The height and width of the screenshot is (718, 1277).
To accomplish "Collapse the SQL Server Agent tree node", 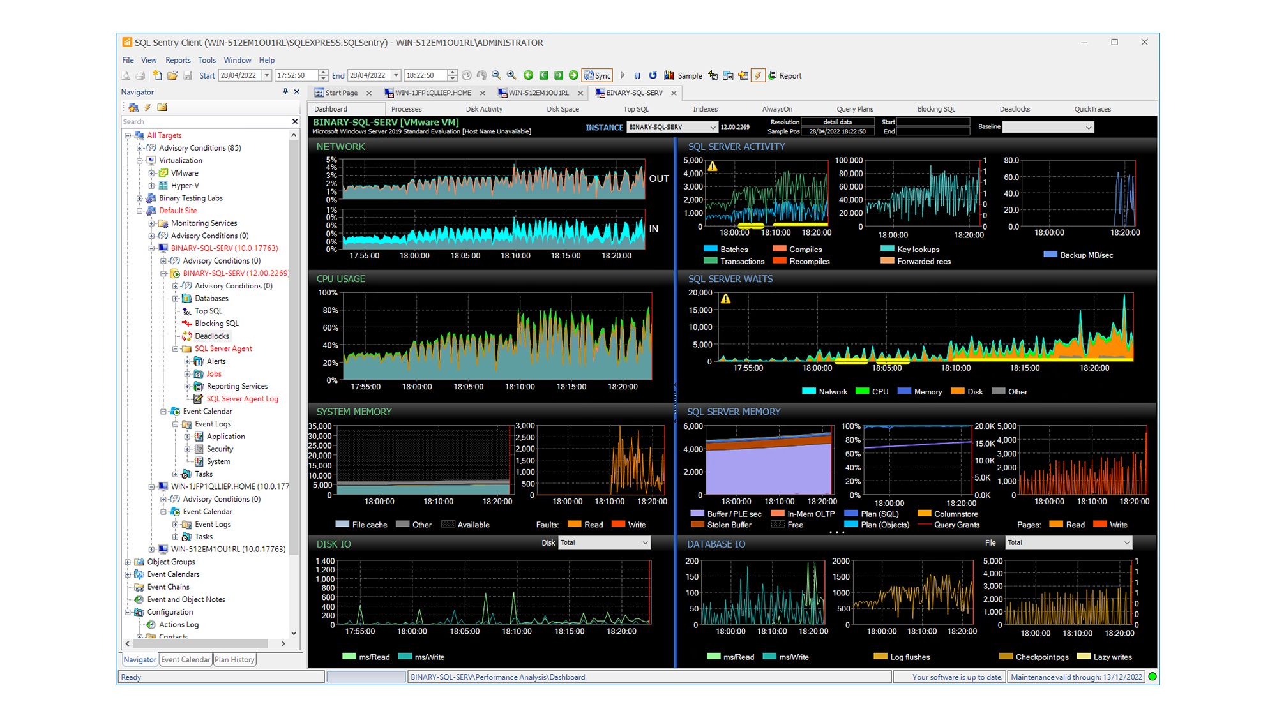I will coord(176,349).
